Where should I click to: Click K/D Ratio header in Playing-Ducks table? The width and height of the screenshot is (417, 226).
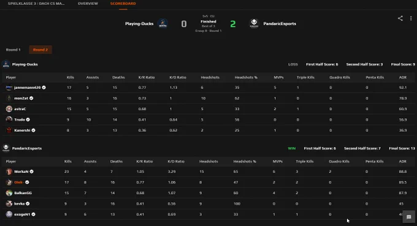(x=178, y=77)
